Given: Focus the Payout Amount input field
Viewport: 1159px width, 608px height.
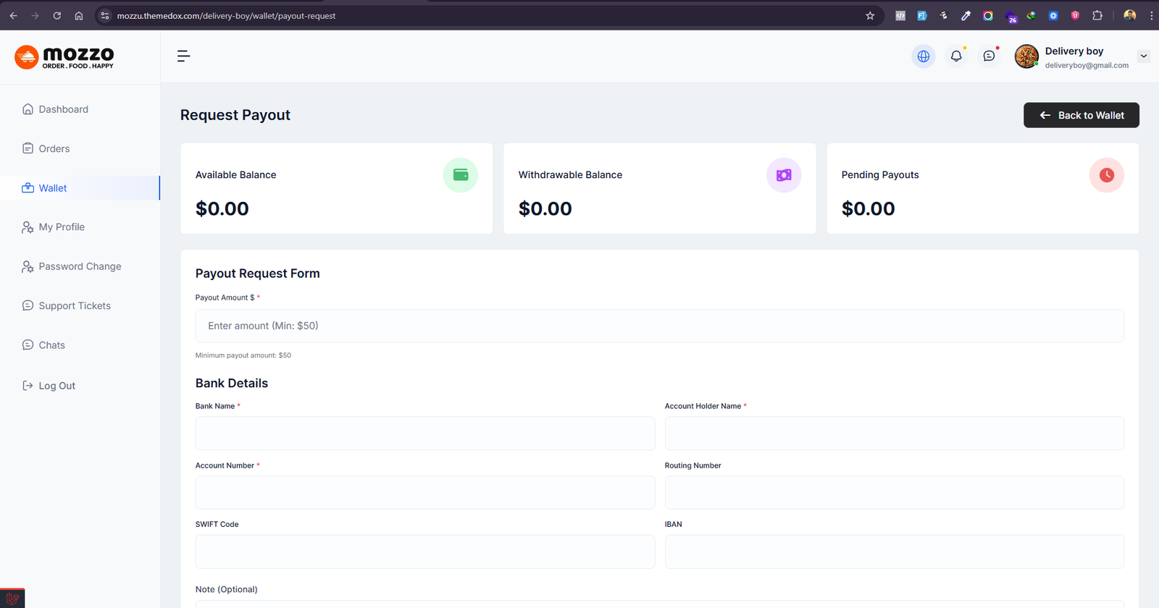Looking at the screenshot, I should [659, 326].
